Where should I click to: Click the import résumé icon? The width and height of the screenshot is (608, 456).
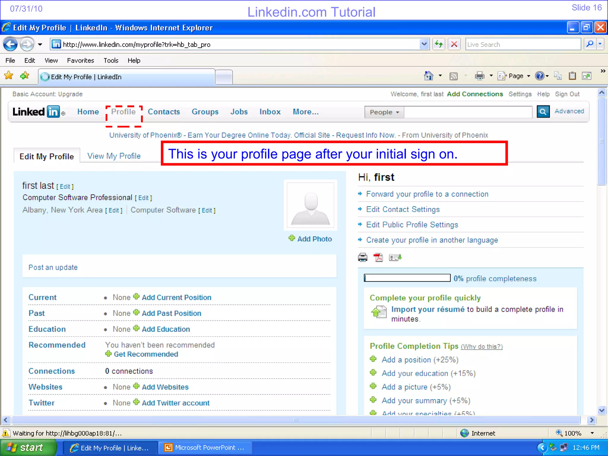click(379, 312)
